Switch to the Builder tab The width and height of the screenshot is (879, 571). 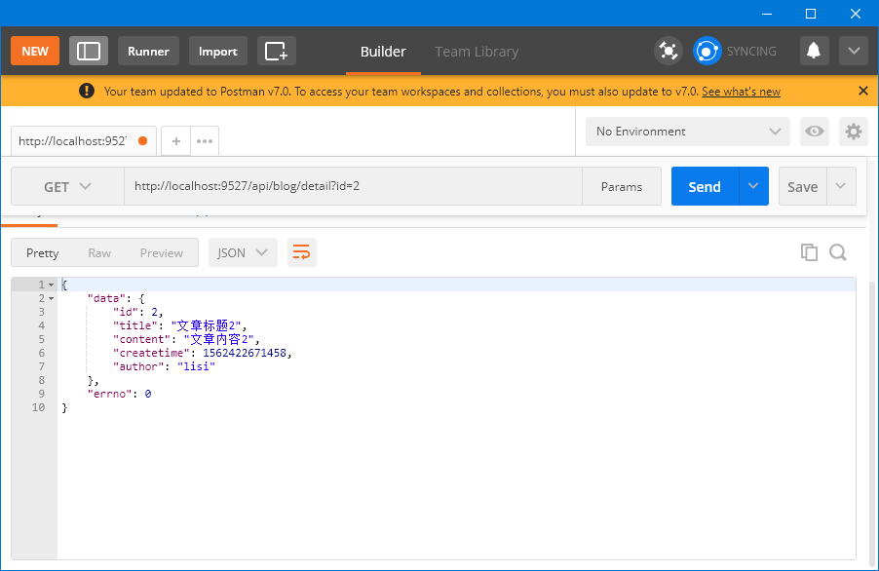(x=383, y=52)
